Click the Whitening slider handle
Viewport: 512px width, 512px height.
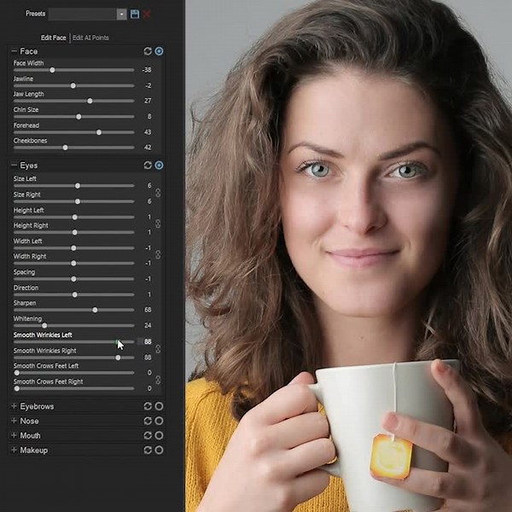[44, 326]
